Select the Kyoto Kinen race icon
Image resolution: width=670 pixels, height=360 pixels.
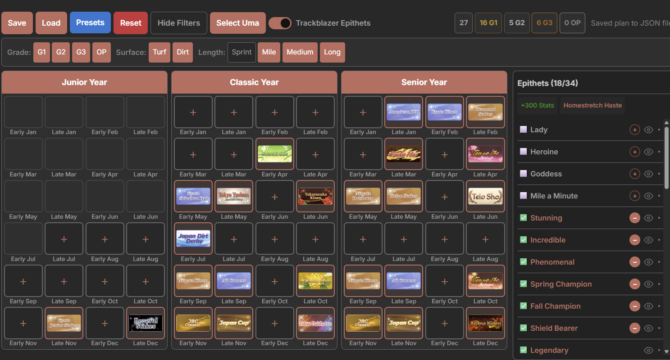444,112
